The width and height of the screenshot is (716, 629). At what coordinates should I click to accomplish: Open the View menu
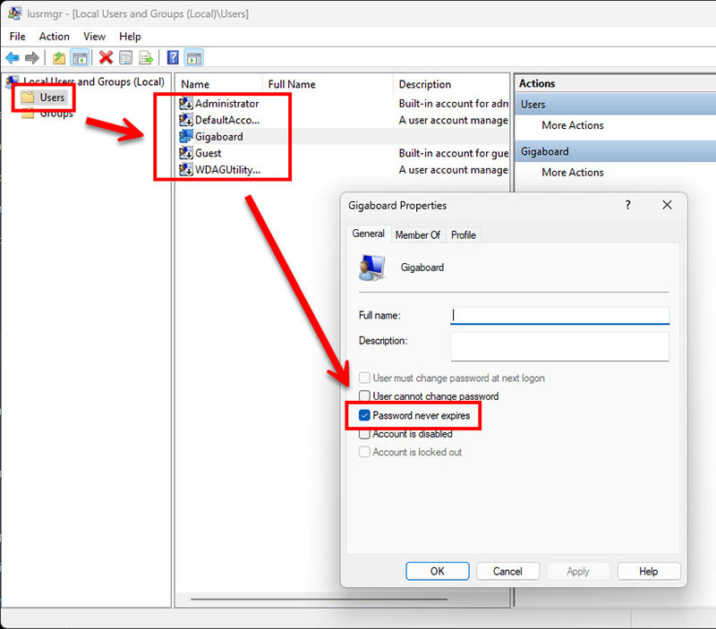click(95, 37)
